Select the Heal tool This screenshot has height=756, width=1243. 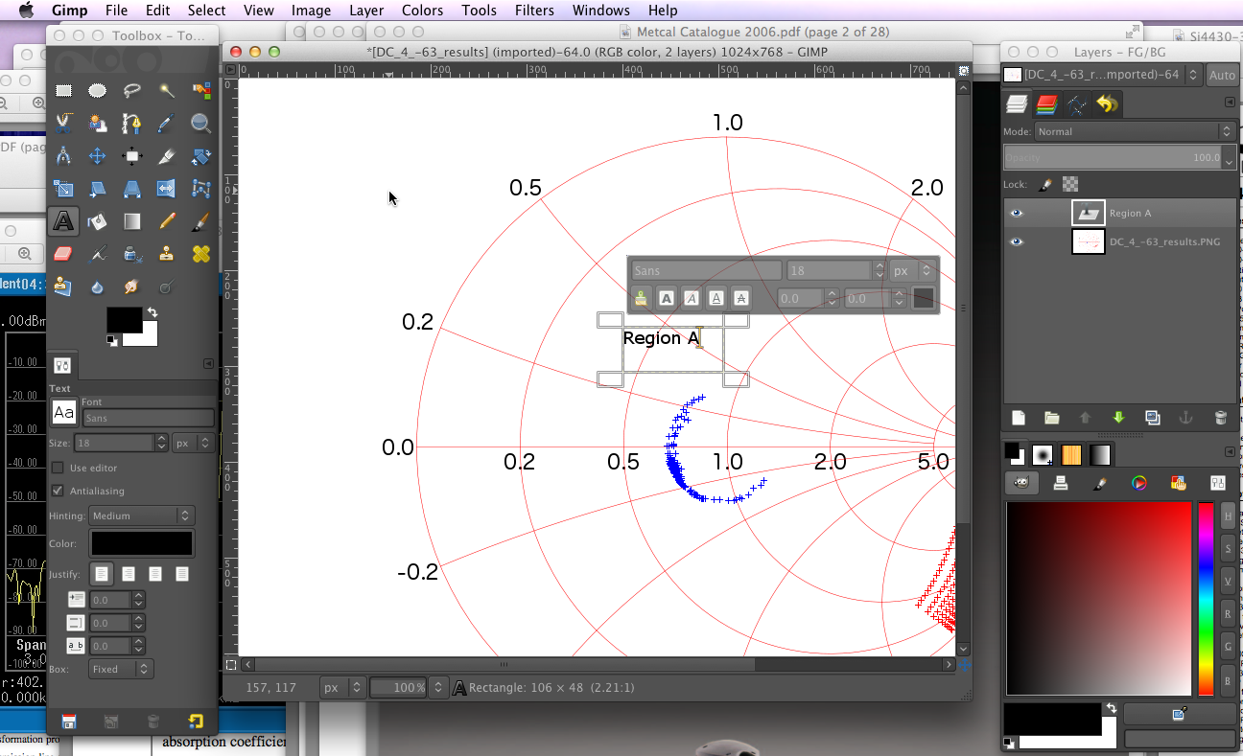(x=201, y=254)
